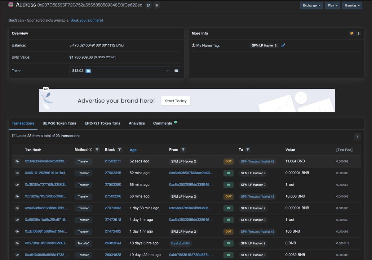Open transaction hash 0x7d20a7057a3bdc96fc
372x260 pixels.
[46, 196]
